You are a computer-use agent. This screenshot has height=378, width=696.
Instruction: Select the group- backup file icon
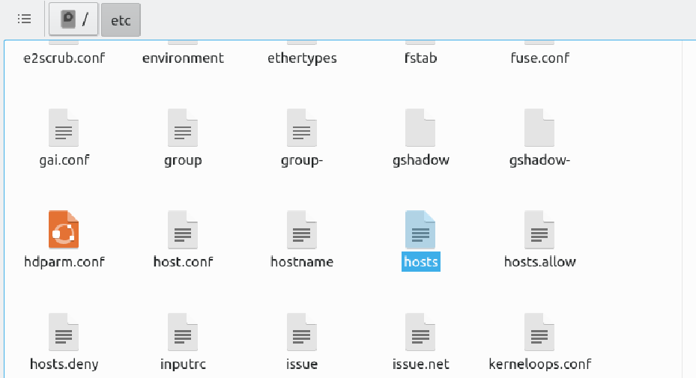click(x=302, y=128)
